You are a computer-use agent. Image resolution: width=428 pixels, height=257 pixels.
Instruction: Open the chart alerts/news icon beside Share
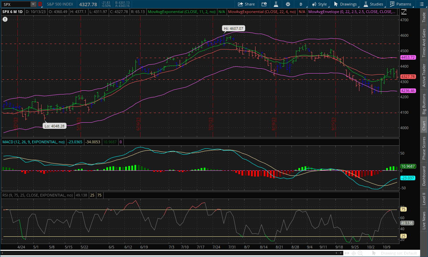(x=264, y=4)
